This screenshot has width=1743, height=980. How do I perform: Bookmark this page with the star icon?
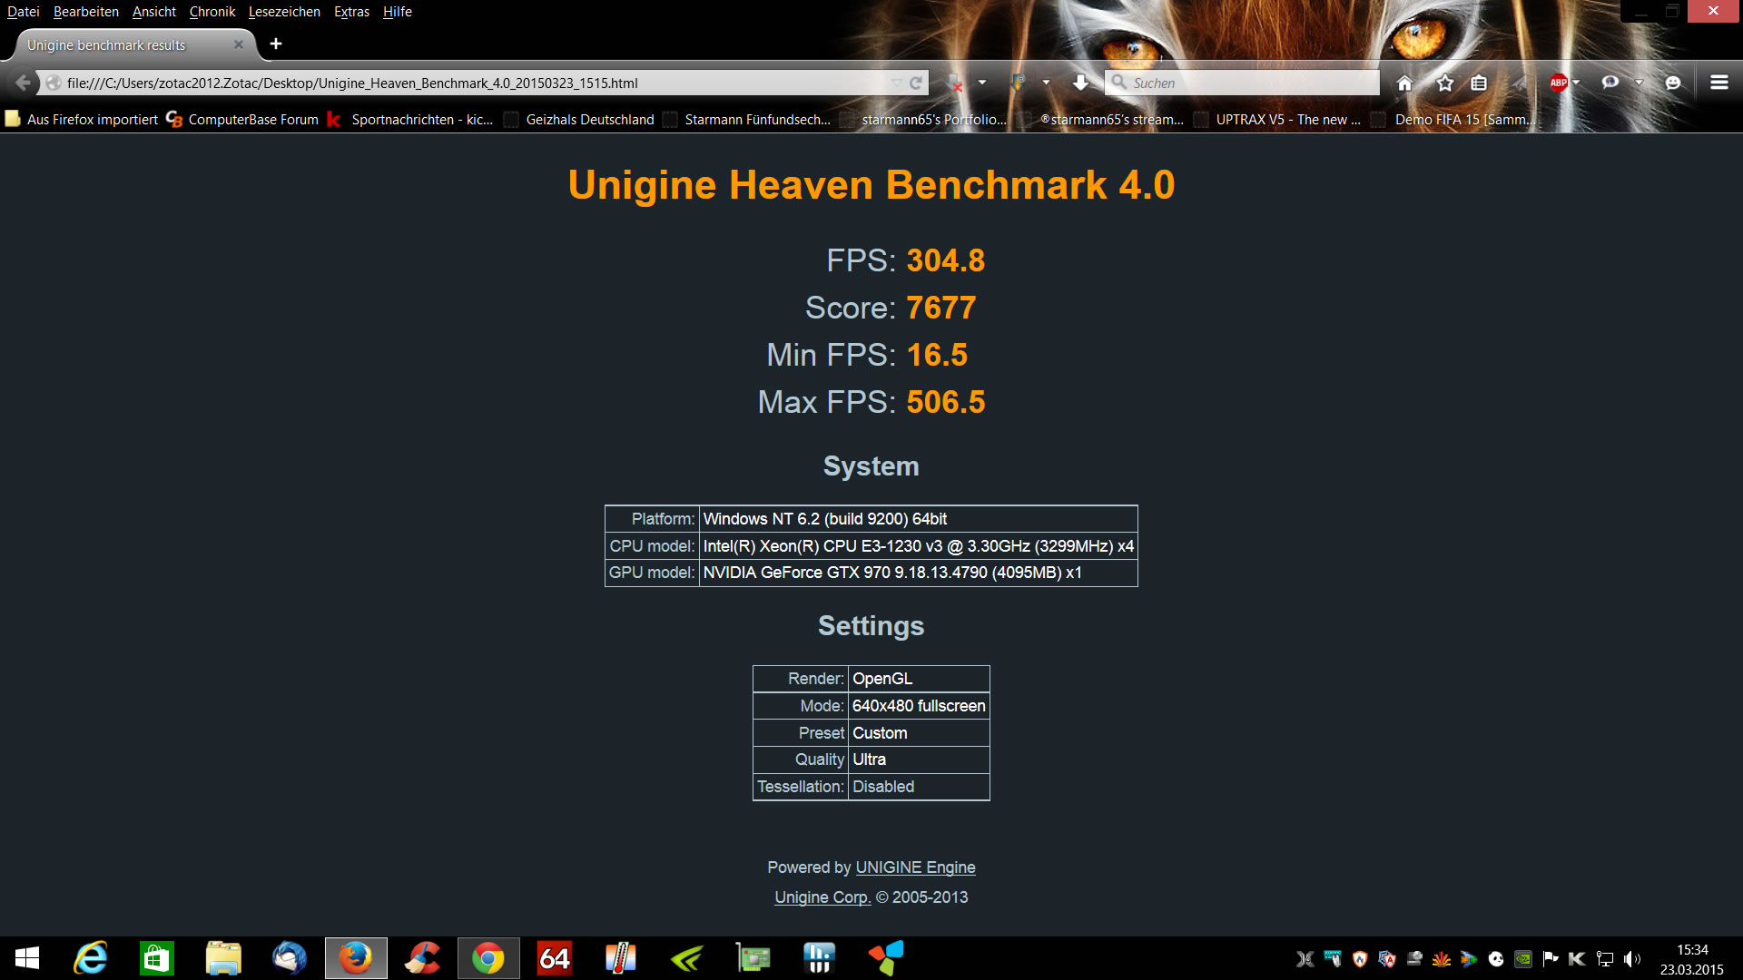(1445, 83)
